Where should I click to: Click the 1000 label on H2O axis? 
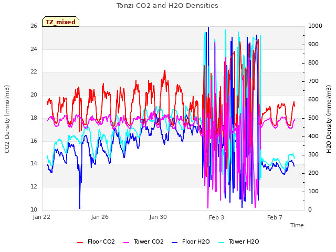[x=315, y=26]
